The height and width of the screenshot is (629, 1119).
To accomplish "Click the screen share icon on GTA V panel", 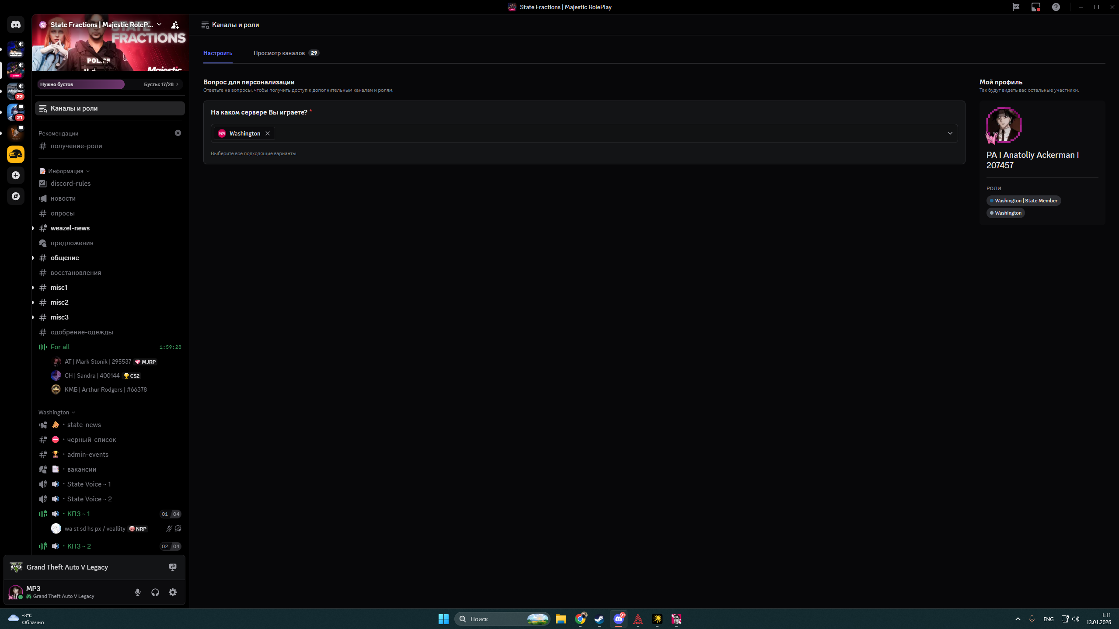I will (x=173, y=567).
